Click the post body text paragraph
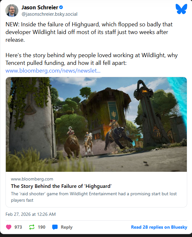 coord(92,44)
